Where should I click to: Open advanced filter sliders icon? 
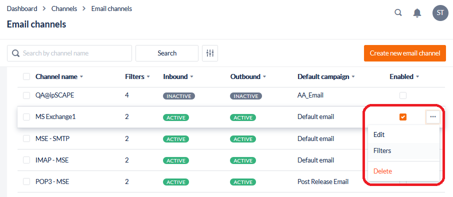tap(210, 53)
